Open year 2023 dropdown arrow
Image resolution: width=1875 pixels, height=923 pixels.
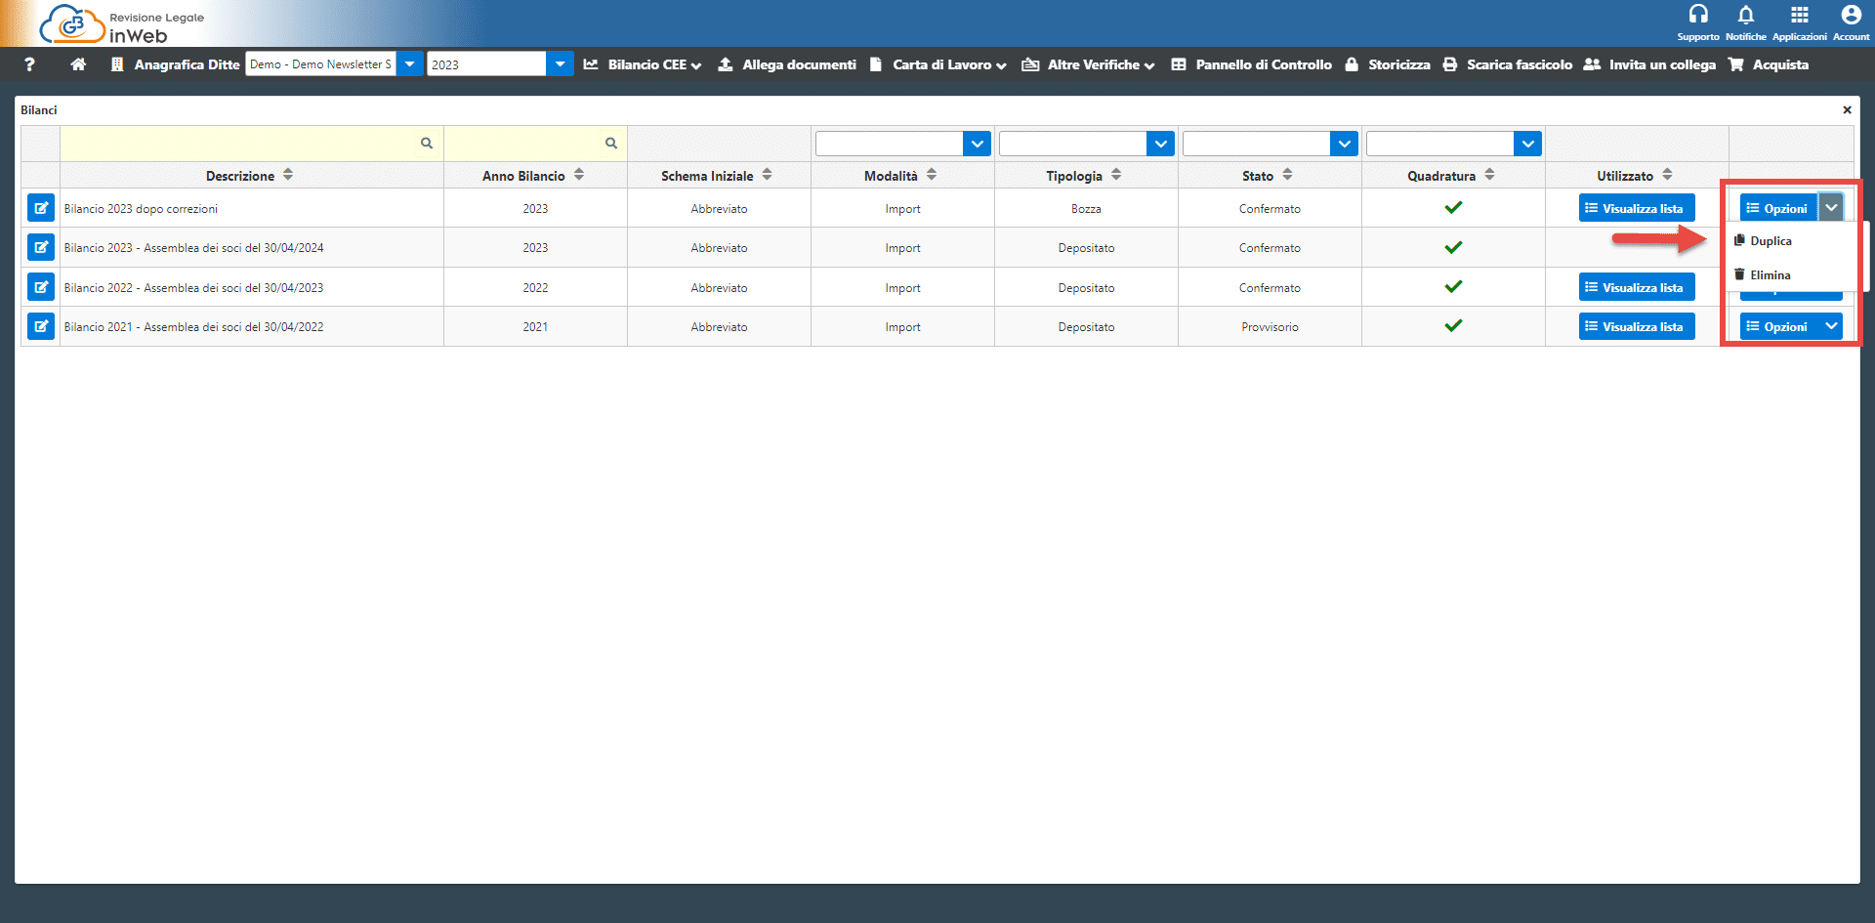pyautogui.click(x=560, y=64)
